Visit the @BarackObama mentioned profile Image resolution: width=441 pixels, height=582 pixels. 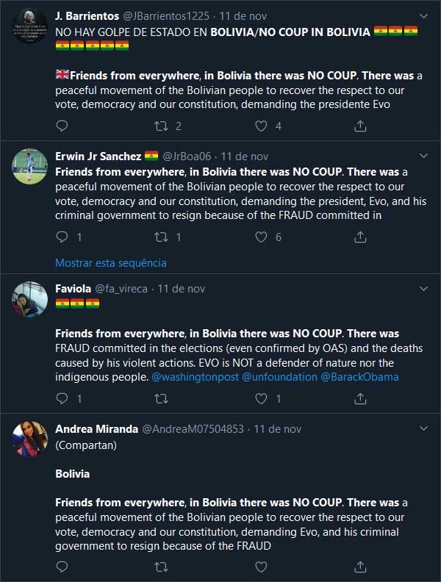point(360,376)
